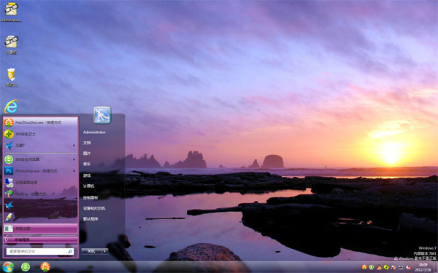This screenshot has height=273, width=438.
Task: Click the user-figure tray icon
Action: tap(379, 267)
